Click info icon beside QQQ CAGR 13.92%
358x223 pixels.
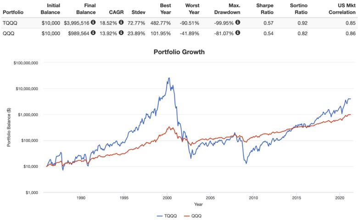pos(121,33)
